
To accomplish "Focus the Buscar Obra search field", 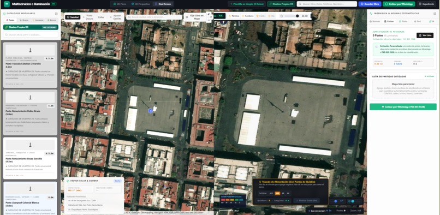I will (327, 4).
